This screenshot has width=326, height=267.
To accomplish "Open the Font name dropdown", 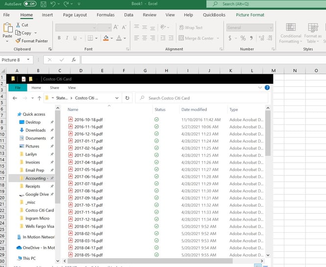I will 94,27.
